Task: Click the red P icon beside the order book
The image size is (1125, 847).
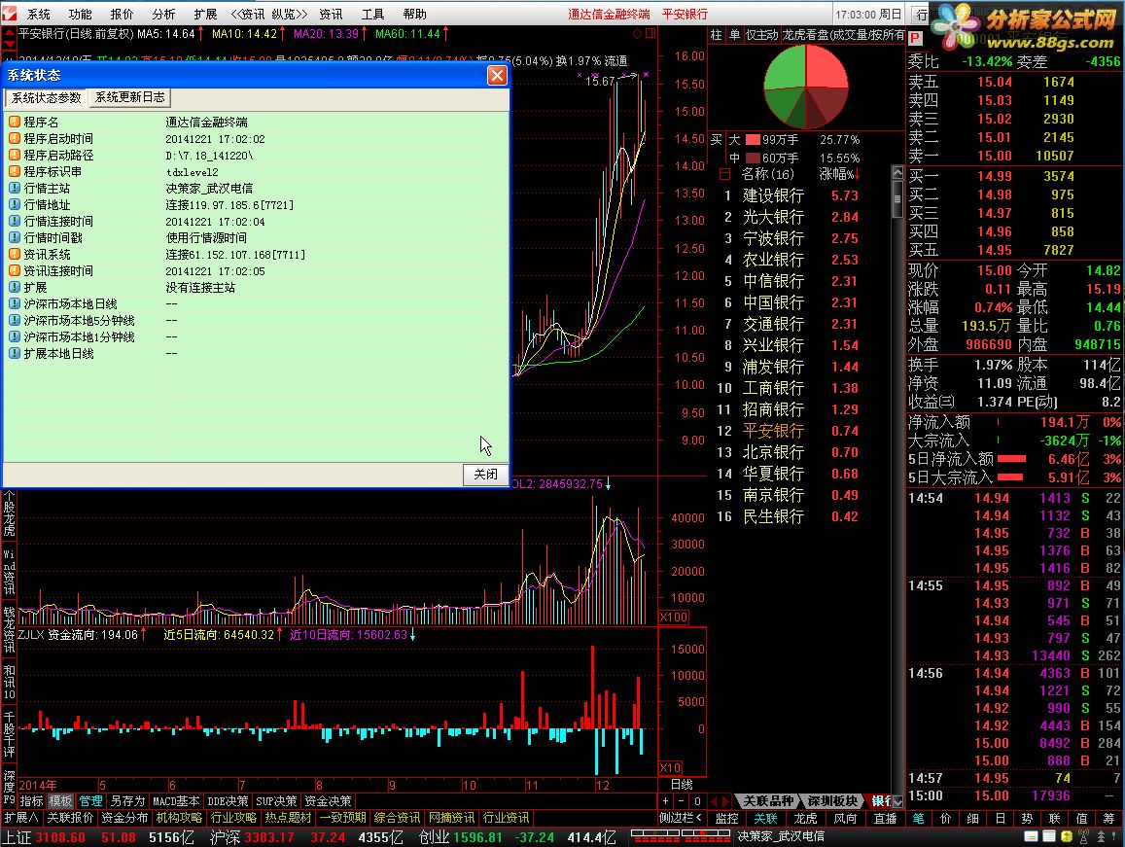Action: 915,38
